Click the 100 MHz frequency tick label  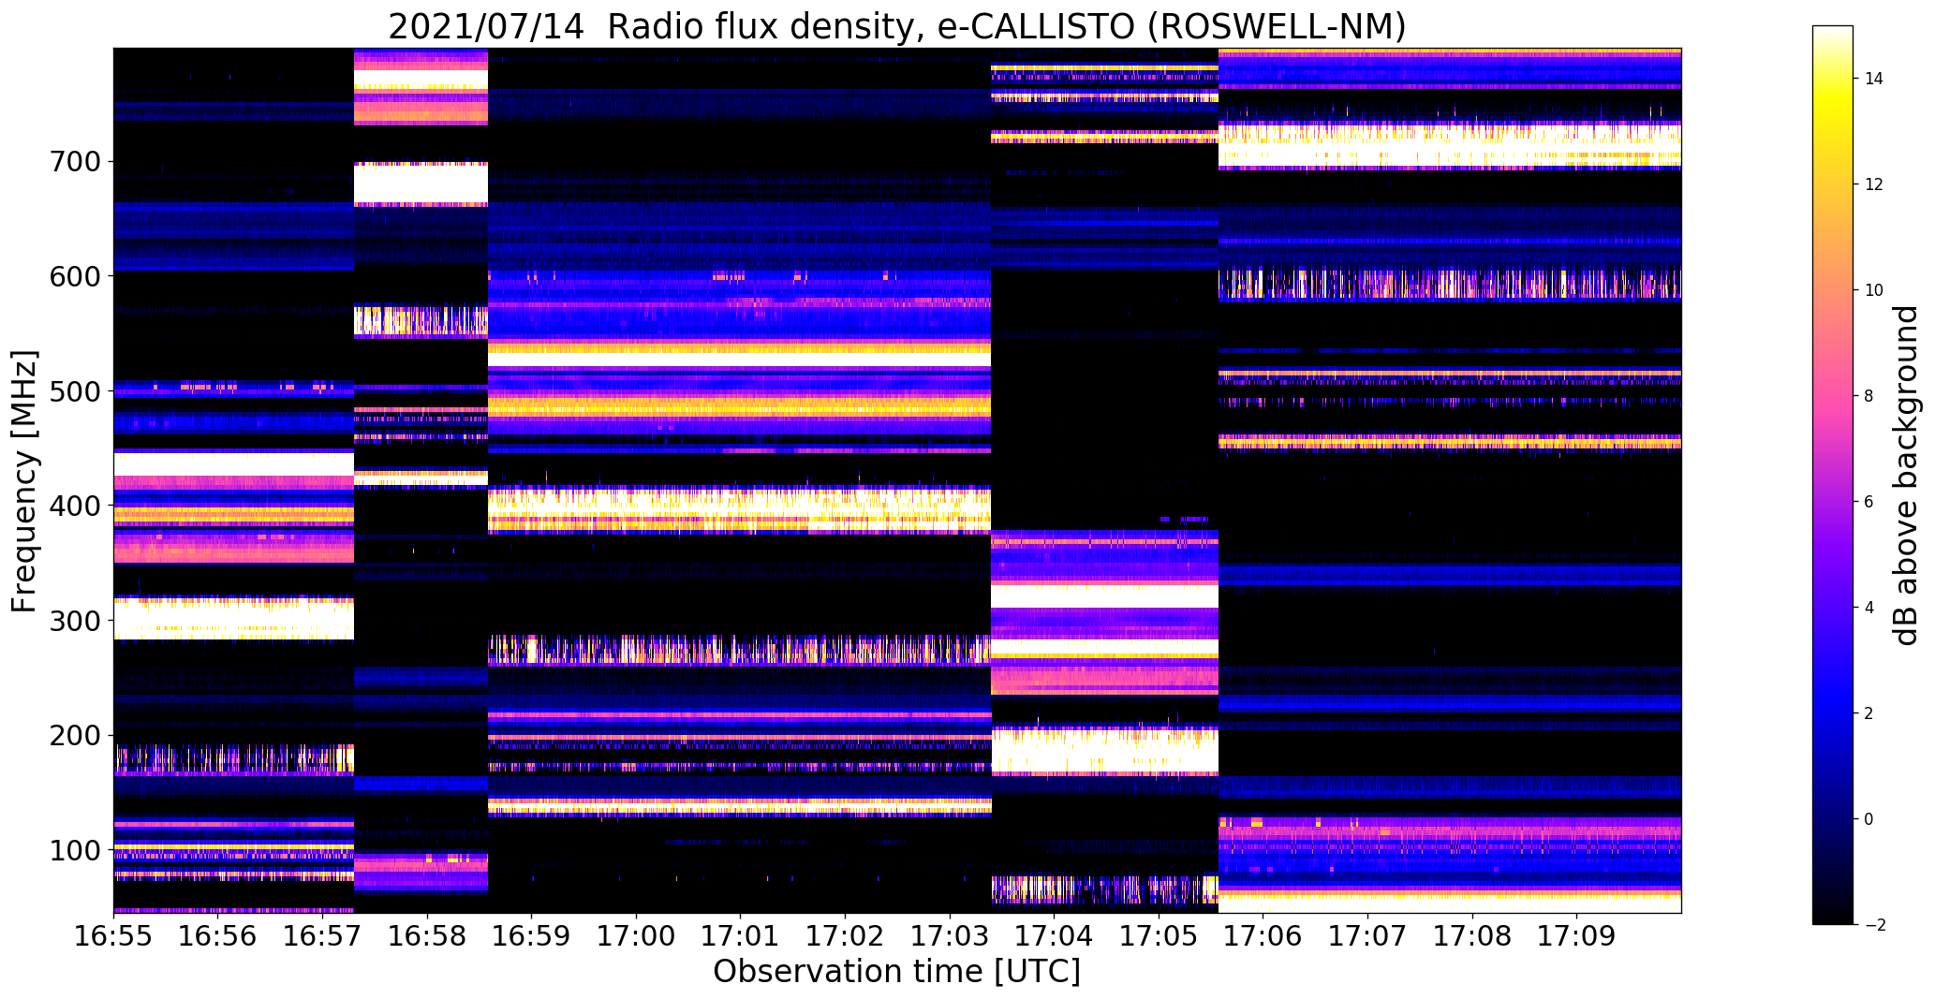[x=73, y=850]
